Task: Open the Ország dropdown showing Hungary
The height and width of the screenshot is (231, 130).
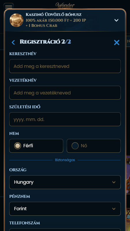Action: click(x=65, y=182)
